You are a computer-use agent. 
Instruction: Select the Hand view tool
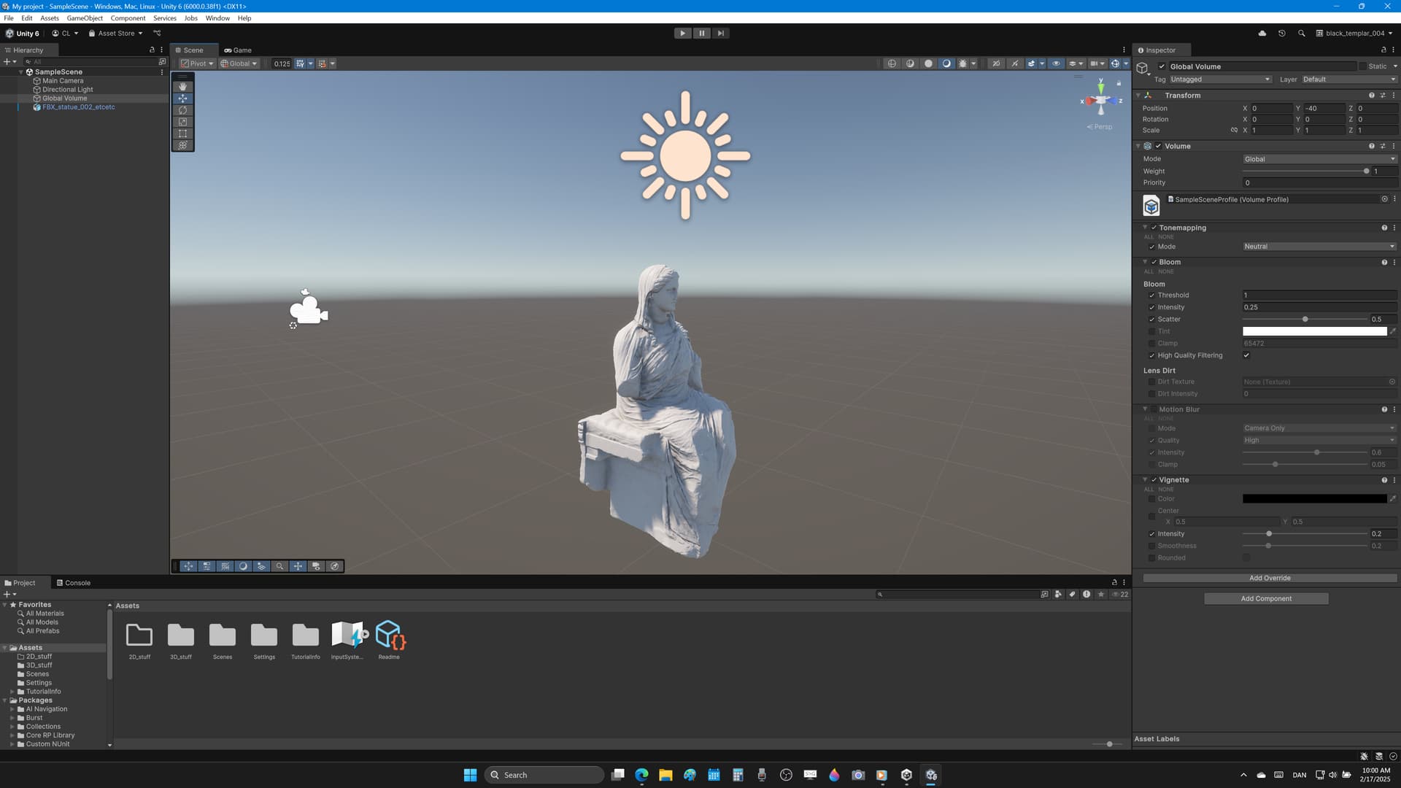pos(182,86)
